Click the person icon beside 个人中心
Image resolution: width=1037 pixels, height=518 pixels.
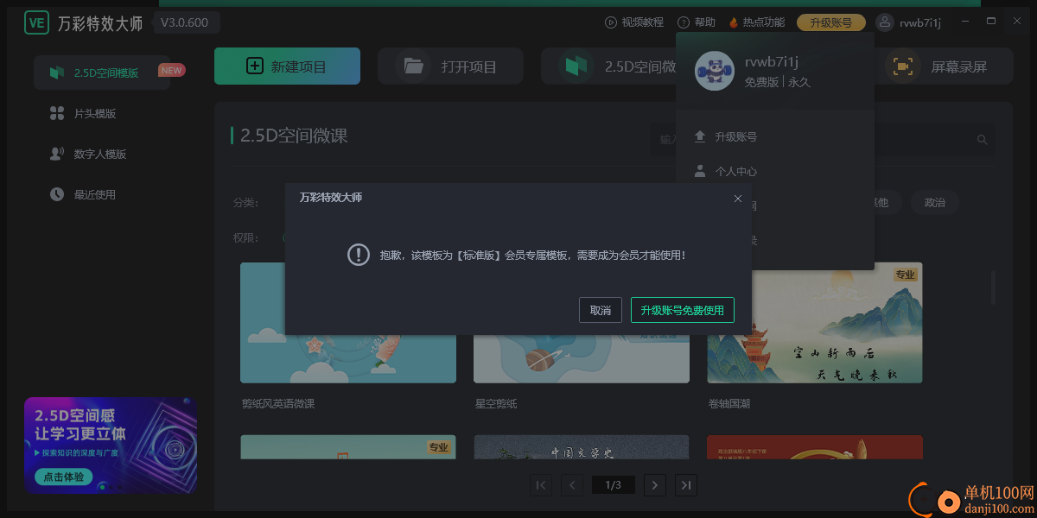[x=700, y=171]
